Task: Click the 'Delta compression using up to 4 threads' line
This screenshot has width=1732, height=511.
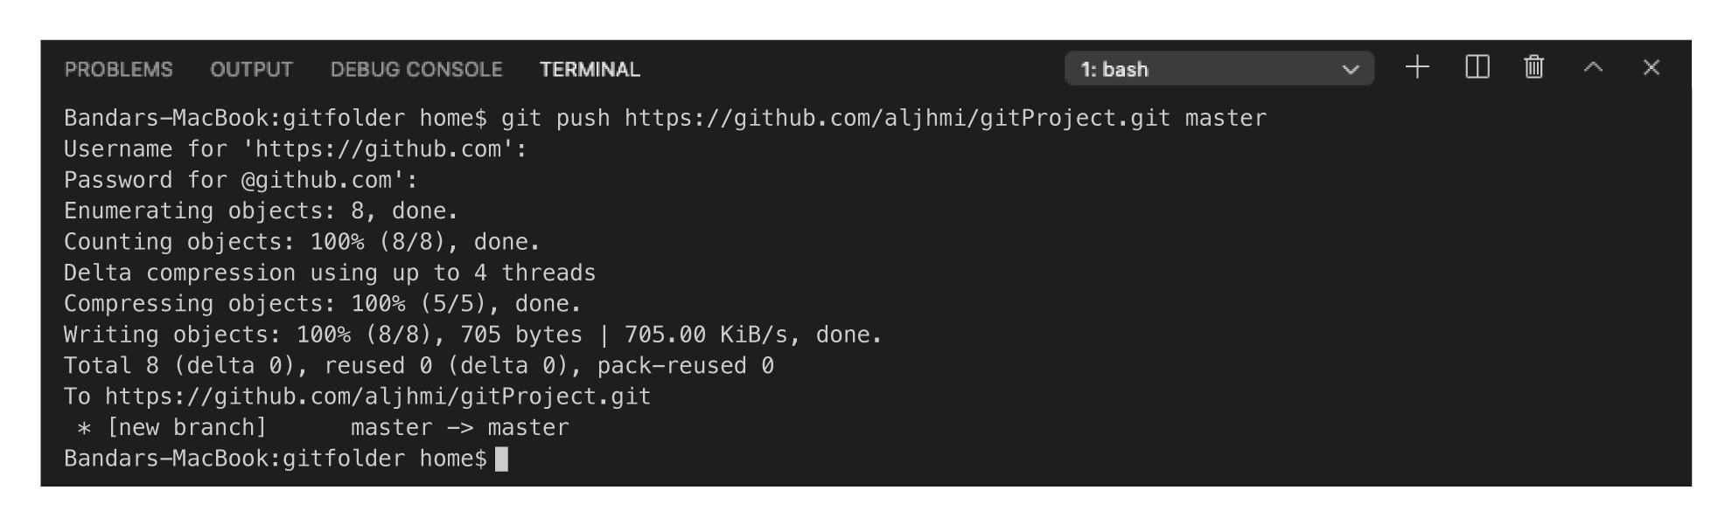Action: [330, 273]
